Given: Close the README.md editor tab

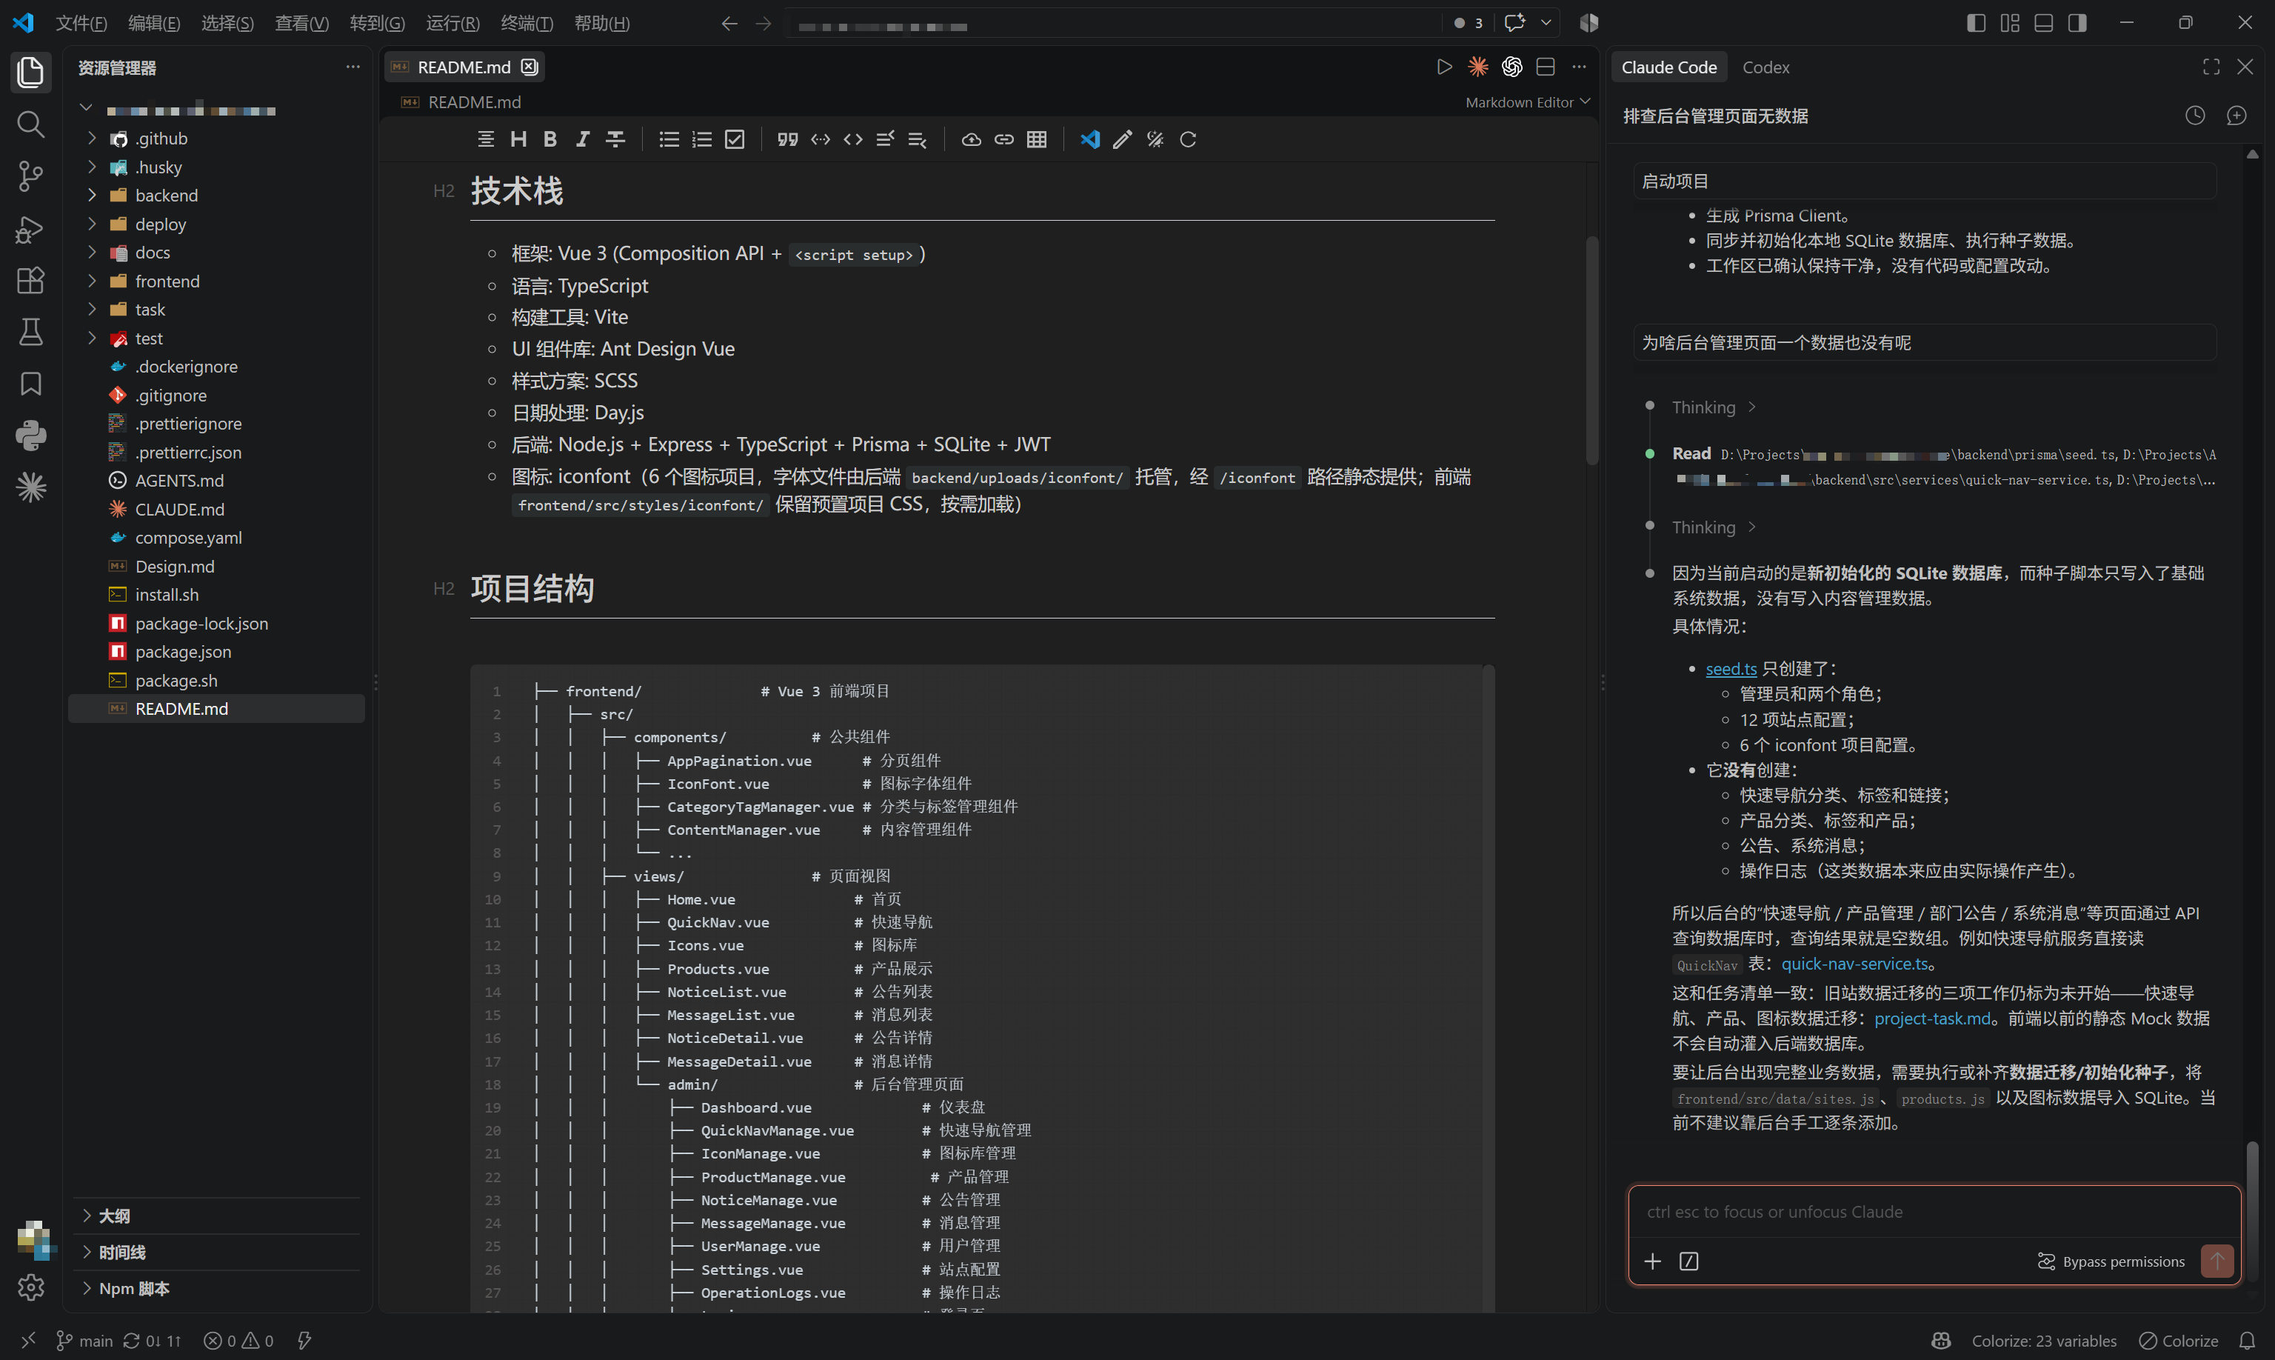Looking at the screenshot, I should [x=530, y=67].
